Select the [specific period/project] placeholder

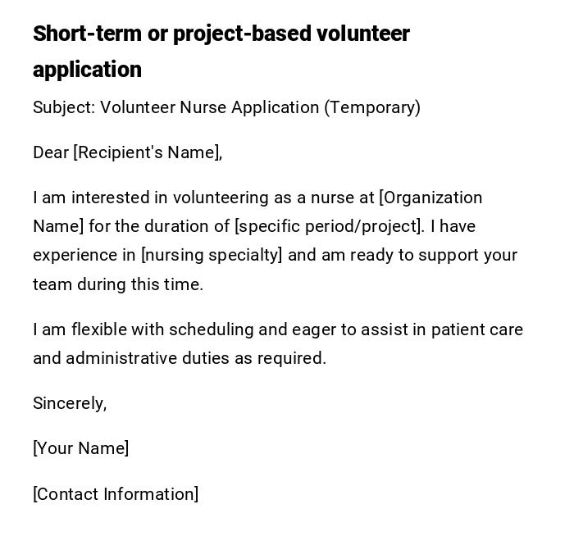click(x=330, y=226)
